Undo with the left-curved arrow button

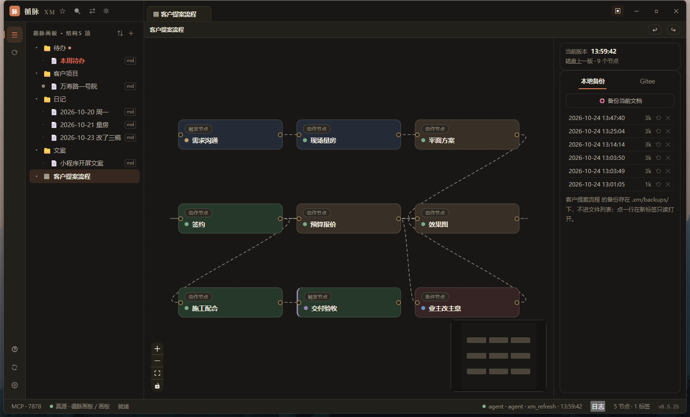click(x=655, y=29)
